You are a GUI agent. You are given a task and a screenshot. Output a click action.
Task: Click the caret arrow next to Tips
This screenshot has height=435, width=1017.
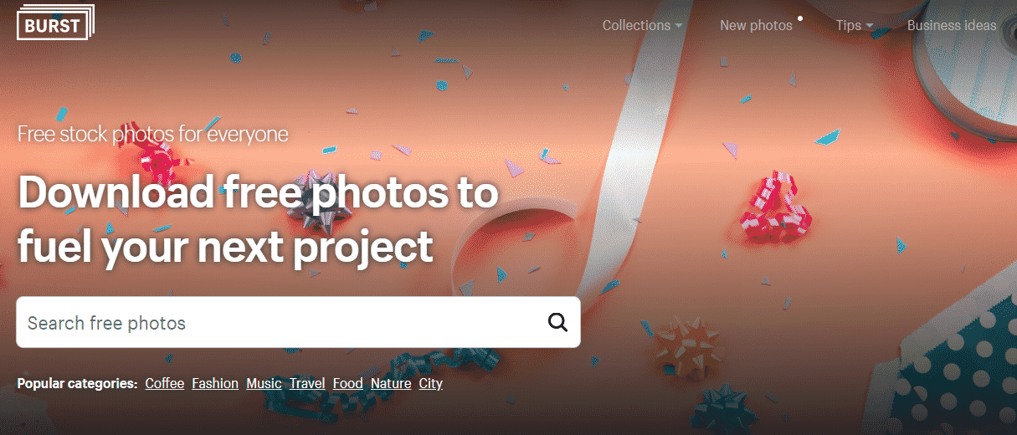[x=870, y=26]
